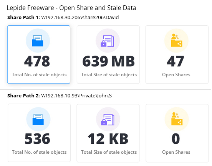Click 'Total No. of stale objects' label in Share Path 2
This screenshot has height=166, width=212.
pyautogui.click(x=39, y=152)
